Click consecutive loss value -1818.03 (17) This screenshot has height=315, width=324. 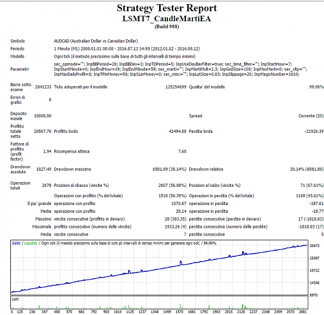click(x=311, y=227)
